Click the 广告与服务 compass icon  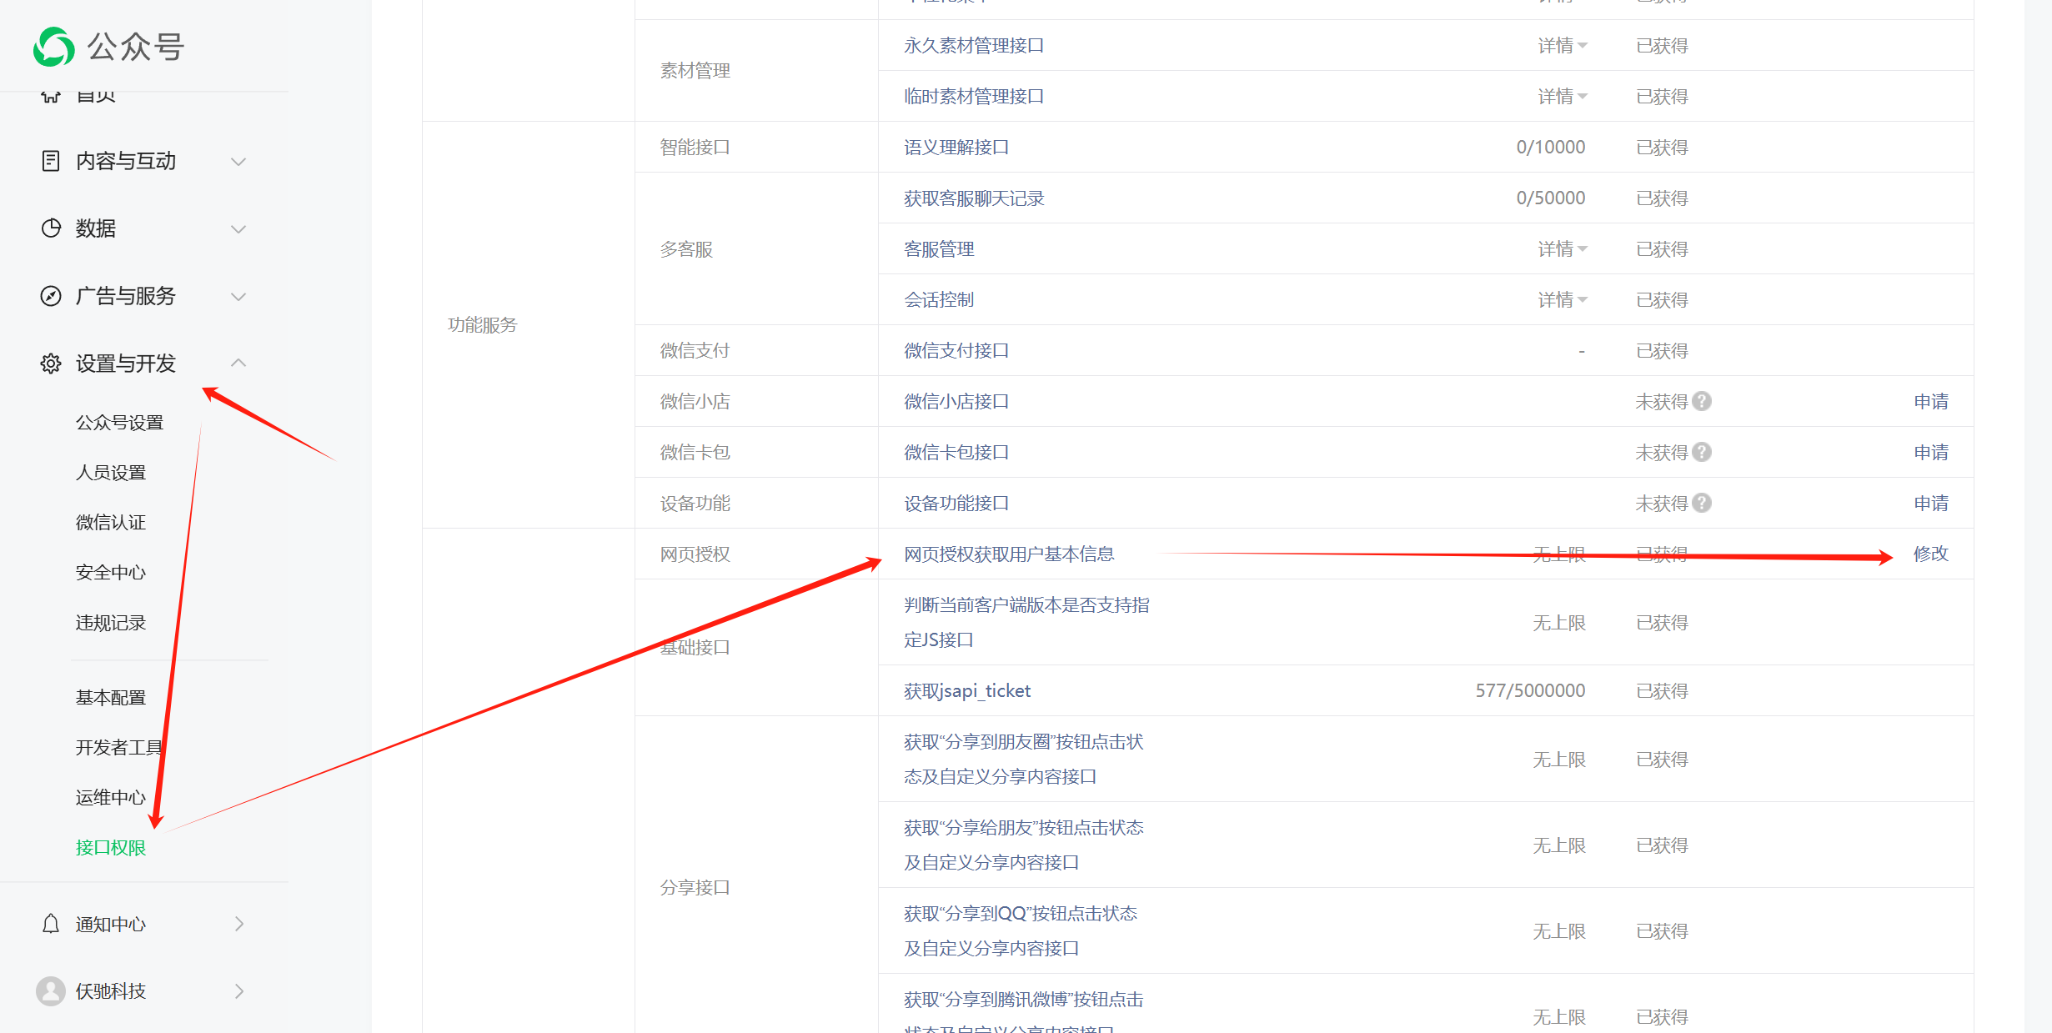point(51,296)
